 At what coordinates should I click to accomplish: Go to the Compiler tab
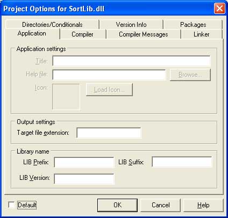coord(82,34)
